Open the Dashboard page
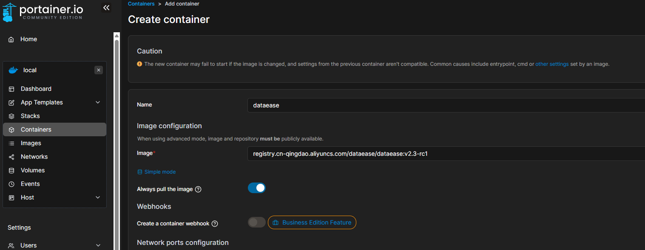Screen dimensions: 645x250 coord(36,89)
